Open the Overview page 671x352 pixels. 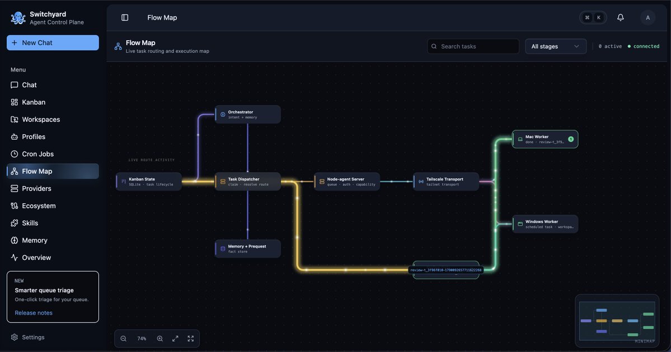tap(53, 258)
